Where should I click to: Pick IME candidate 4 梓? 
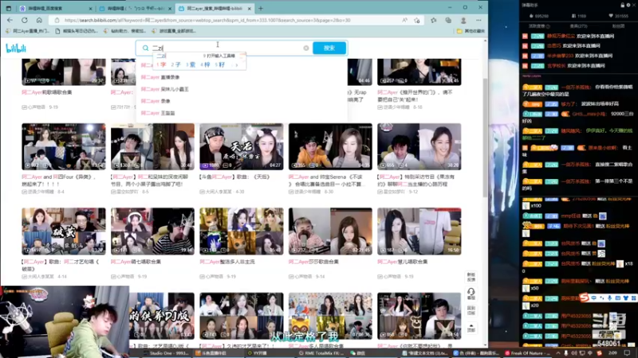[x=205, y=64]
